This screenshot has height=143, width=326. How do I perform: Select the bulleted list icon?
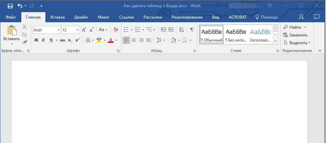(x=126, y=30)
